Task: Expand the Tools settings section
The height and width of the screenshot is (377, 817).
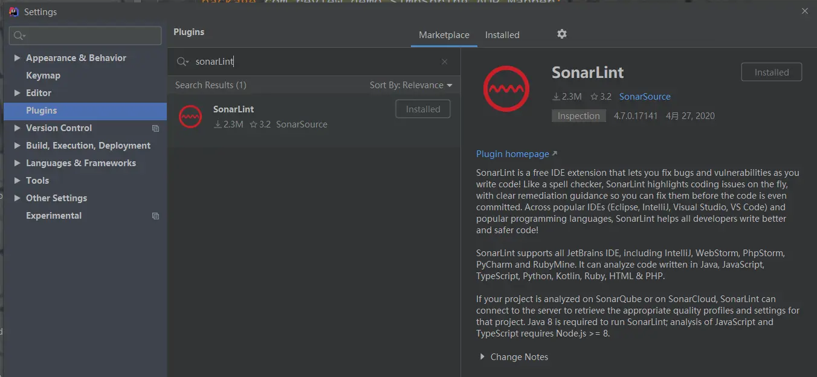Action: [17, 181]
